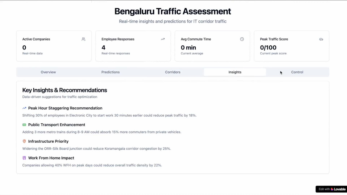
Task: Go to the Control tab
Action: coord(297,72)
